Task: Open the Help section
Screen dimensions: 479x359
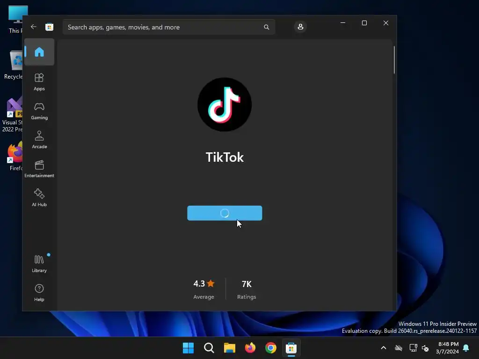Action: click(x=39, y=293)
